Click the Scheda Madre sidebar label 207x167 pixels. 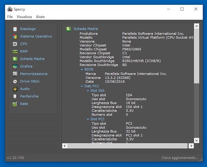(32, 59)
